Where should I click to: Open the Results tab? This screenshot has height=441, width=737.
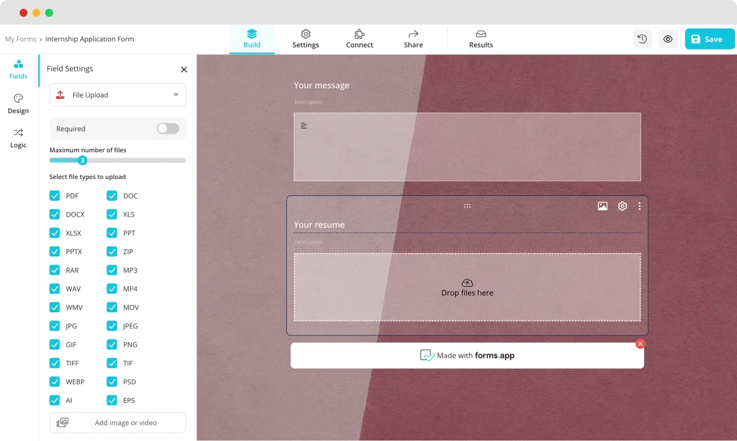[481, 39]
